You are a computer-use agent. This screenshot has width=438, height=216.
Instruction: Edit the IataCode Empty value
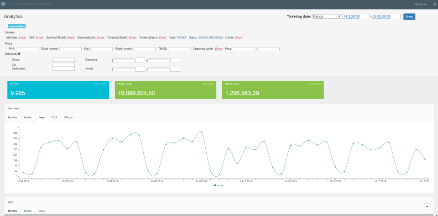[x=22, y=37]
